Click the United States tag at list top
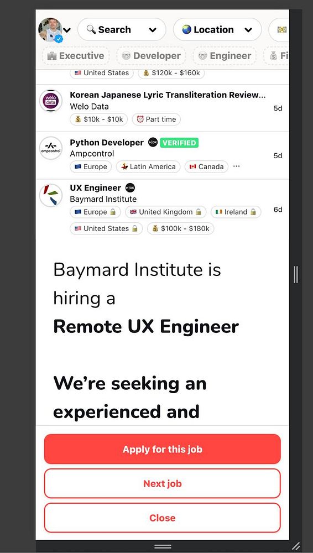This screenshot has width=313, height=553. (x=102, y=73)
